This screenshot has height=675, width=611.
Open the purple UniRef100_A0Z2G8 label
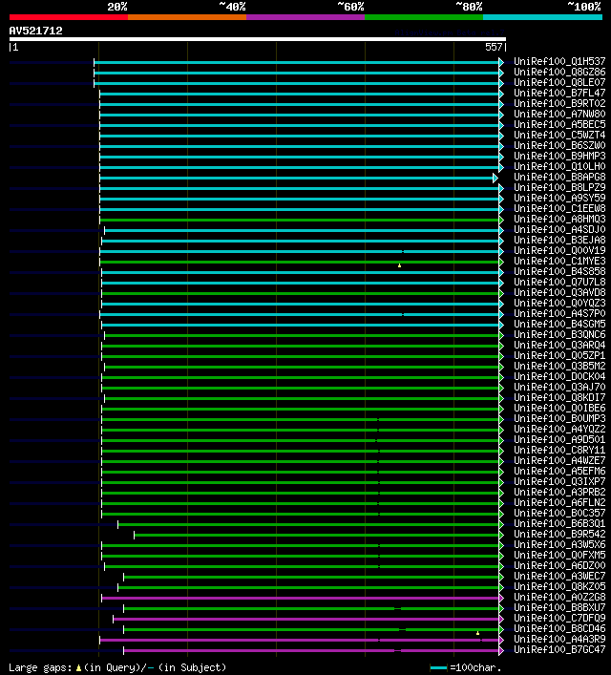(x=559, y=597)
